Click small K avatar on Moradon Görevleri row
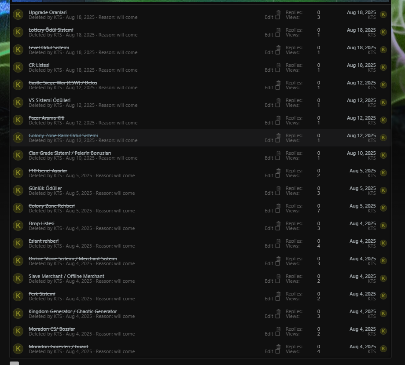The width and height of the screenshot is (405, 365). tap(383, 349)
